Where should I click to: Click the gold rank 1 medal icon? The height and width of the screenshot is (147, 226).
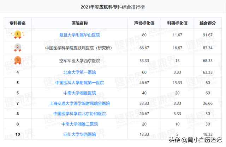pos(18,34)
